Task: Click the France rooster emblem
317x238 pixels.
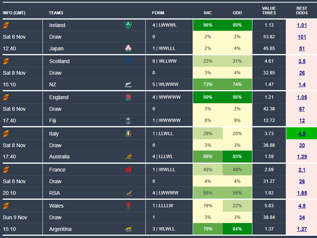Action: 128,170
